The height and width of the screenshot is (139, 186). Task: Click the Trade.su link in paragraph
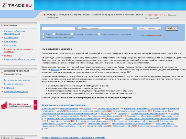pos(54,70)
